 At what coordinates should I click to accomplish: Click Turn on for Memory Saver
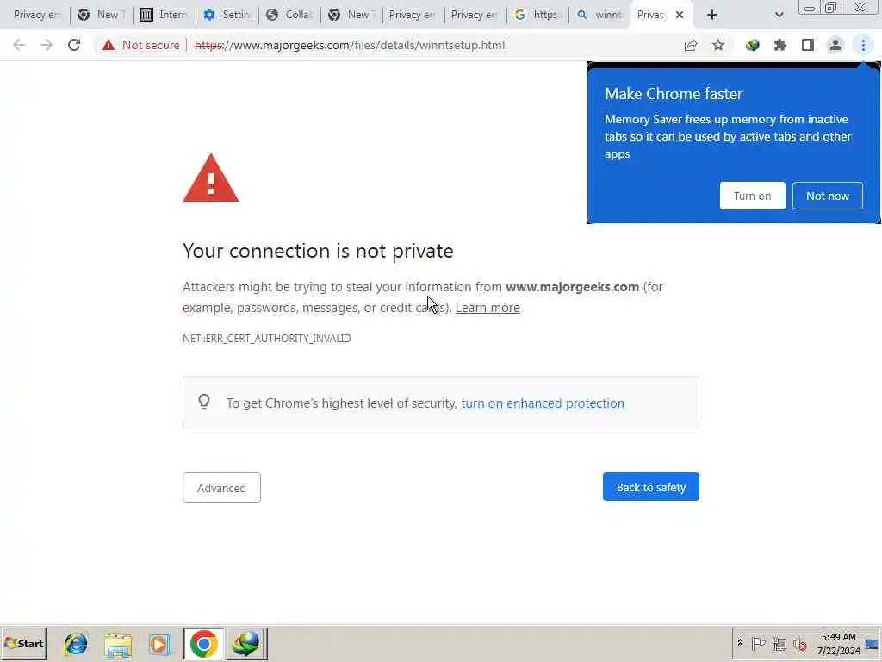pyautogui.click(x=752, y=196)
